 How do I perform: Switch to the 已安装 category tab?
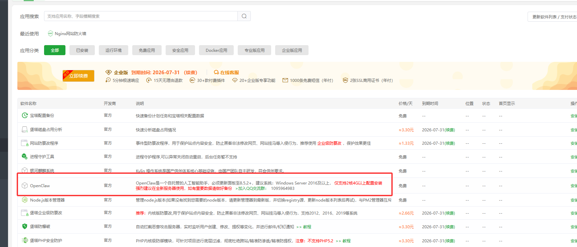(x=82, y=50)
